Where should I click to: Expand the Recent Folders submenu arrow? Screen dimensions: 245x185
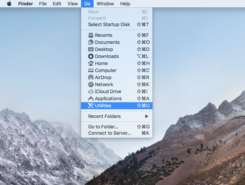tap(147, 116)
